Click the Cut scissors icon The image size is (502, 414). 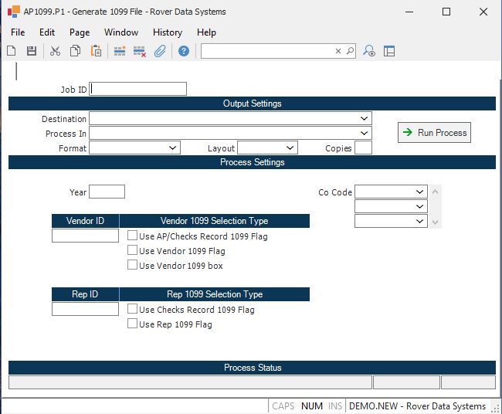(55, 51)
